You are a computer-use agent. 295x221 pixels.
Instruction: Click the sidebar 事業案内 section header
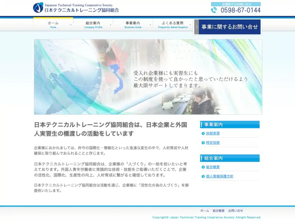coord(230,125)
